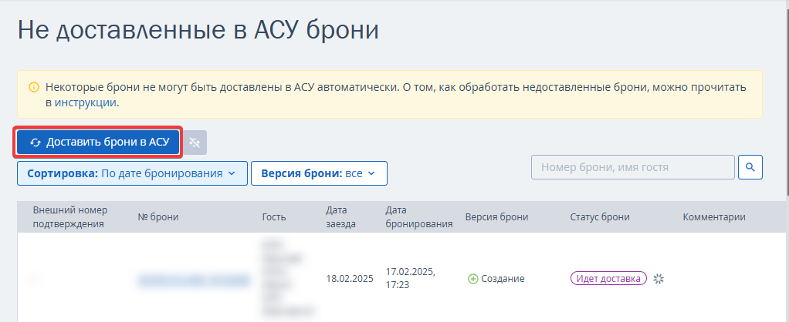Click the green plus Создание icon
Viewport: 789px width, 322px height.
[x=473, y=279]
